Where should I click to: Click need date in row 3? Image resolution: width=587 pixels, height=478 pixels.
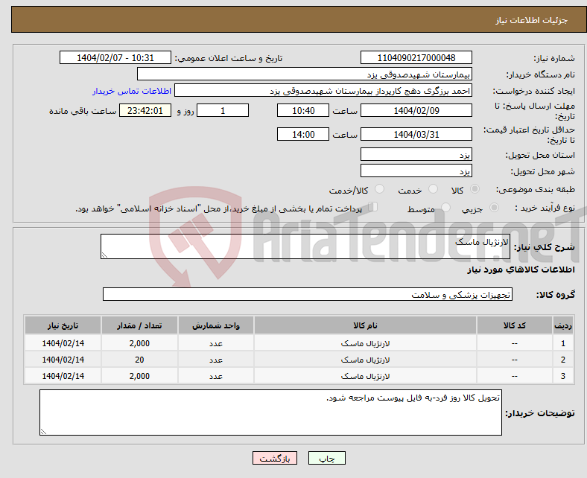(x=63, y=376)
